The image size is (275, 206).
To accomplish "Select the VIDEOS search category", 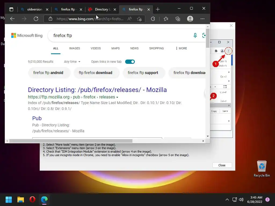I will pyautogui.click(x=96, y=48).
